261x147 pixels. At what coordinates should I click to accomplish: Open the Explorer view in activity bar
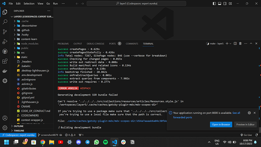(5, 12)
